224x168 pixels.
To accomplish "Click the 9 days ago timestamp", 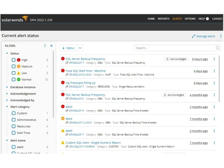I will 201,83.
